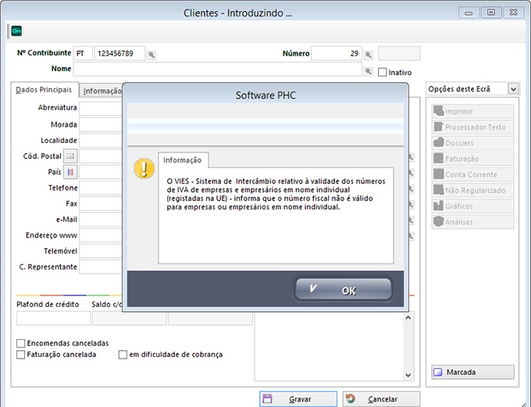The height and width of the screenshot is (407, 531).
Task: Click the Nome input field
Action: [x=217, y=69]
